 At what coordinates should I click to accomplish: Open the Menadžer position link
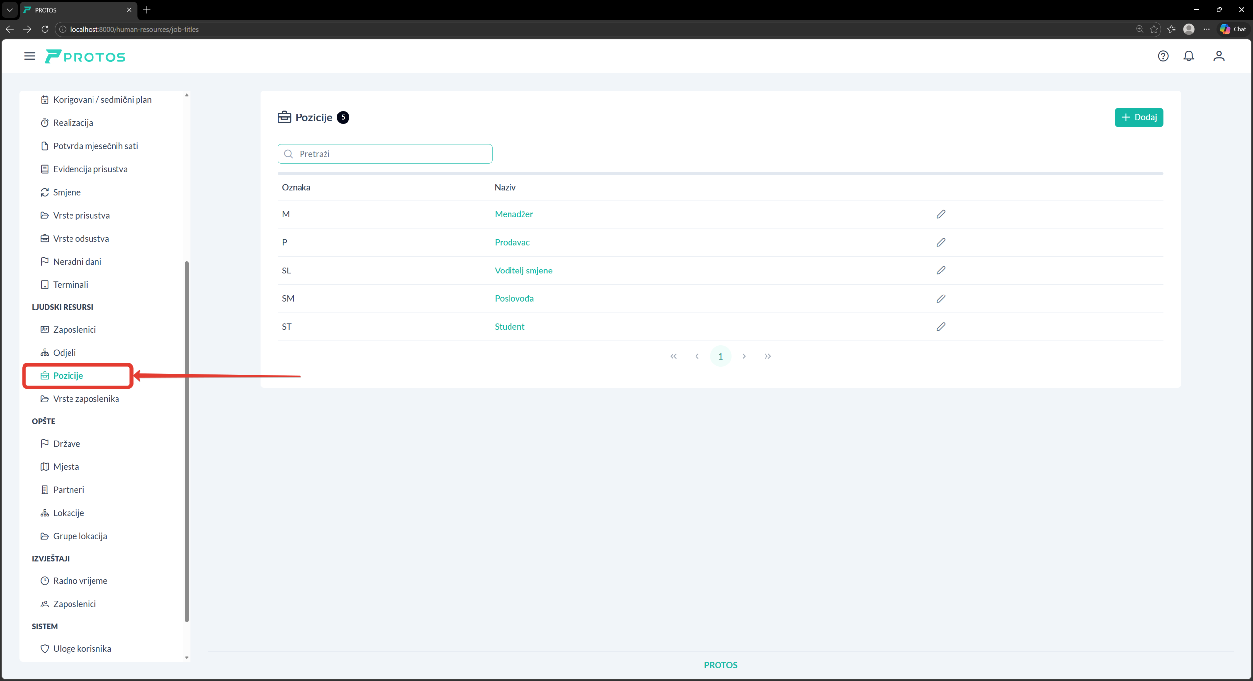tap(513, 214)
